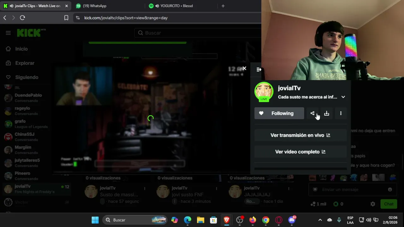Click the green Chat send button
The height and width of the screenshot is (227, 404).
click(389, 204)
